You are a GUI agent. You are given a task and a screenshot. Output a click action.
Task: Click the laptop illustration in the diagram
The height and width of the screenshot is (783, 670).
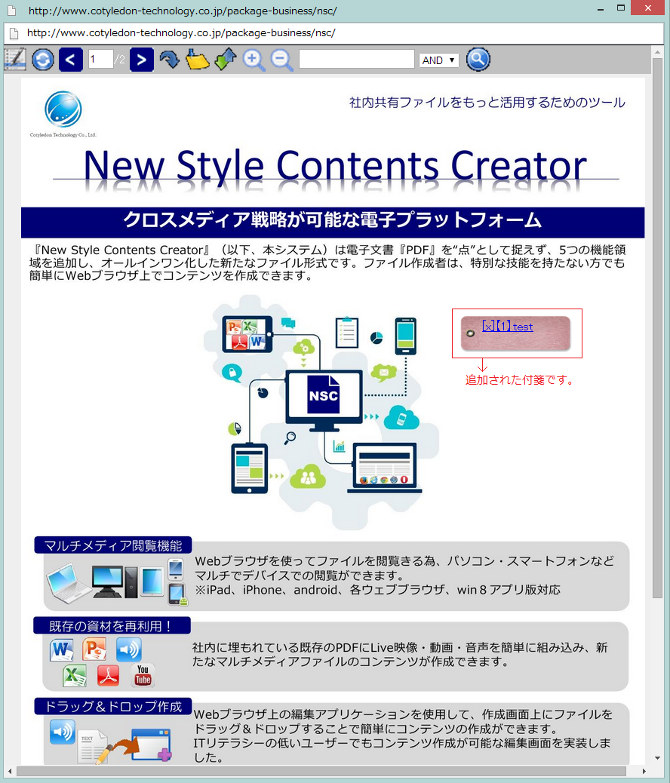click(385, 468)
